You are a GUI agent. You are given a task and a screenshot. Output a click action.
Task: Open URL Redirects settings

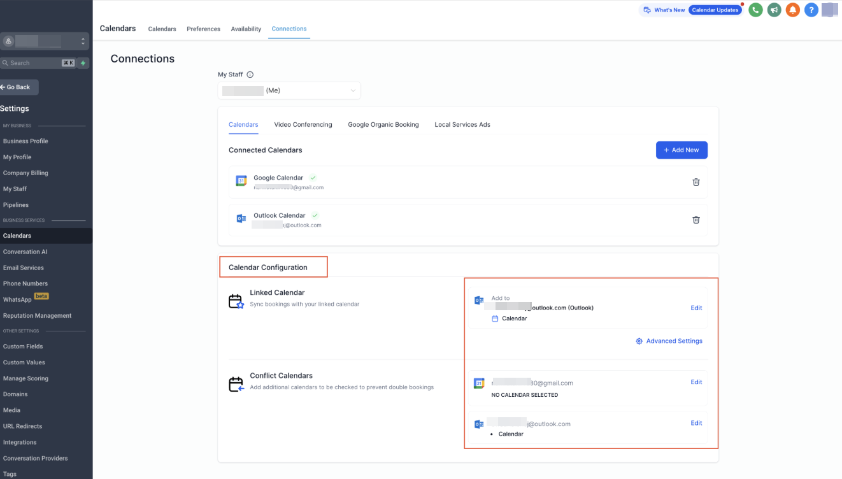pos(22,426)
